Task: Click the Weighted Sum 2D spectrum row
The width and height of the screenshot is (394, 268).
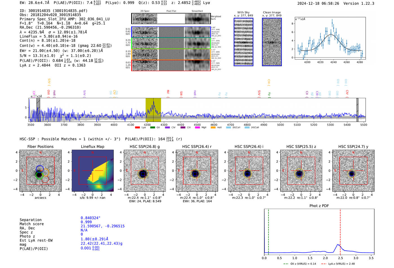Action: [171, 19]
